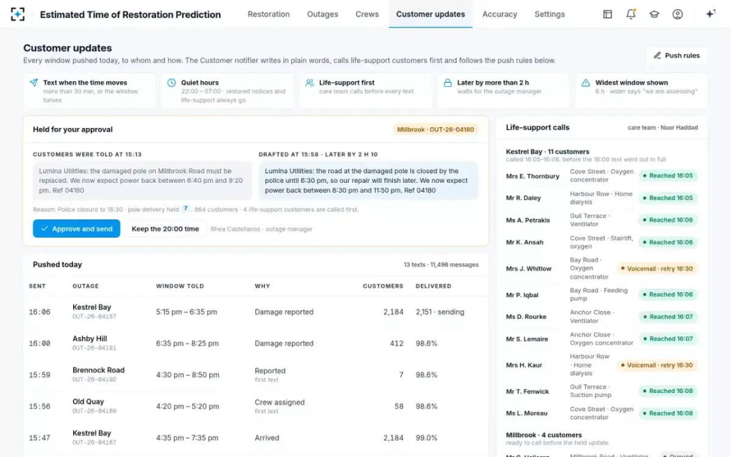Select Mr S. Lemaire in life-support calls
The image size is (731, 457).
527,339
